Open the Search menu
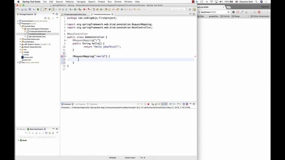This screenshot has height=160, width=285. (x=92, y=2)
